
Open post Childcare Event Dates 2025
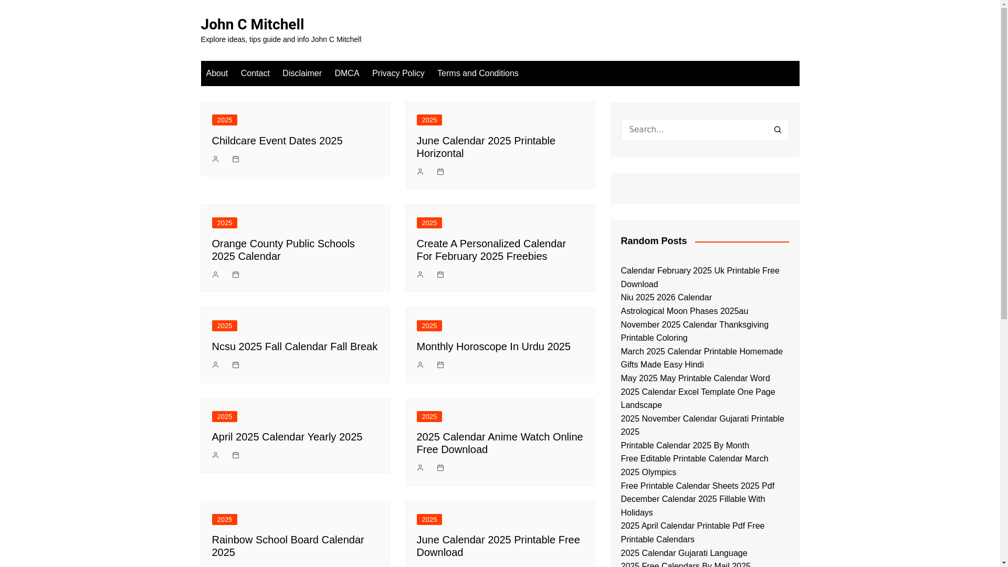pos(277,141)
